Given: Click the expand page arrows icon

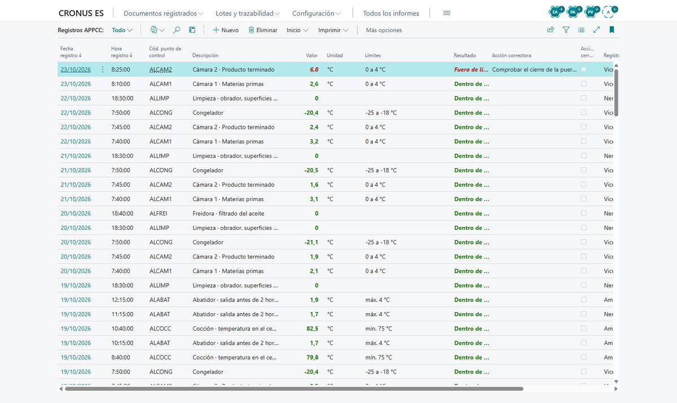Looking at the screenshot, I should pos(596,30).
